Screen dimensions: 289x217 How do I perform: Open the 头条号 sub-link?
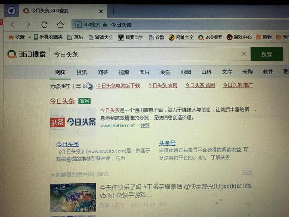click(168, 143)
